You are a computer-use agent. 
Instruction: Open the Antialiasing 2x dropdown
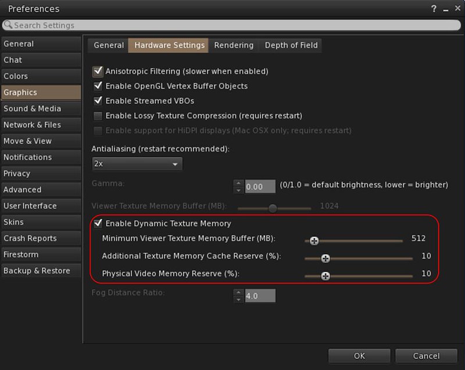pos(137,164)
